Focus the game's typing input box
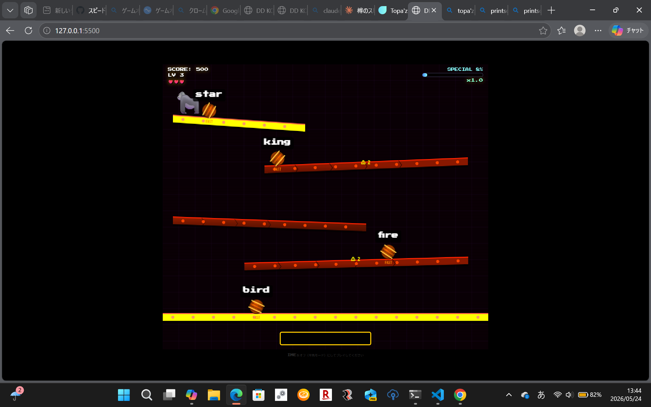This screenshot has height=407, width=651. click(x=325, y=338)
